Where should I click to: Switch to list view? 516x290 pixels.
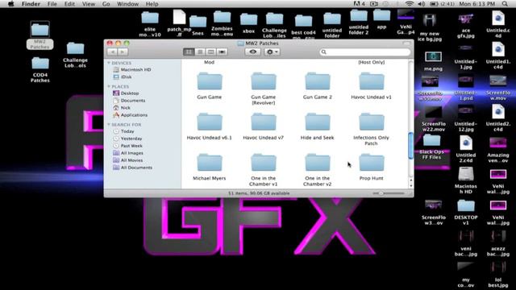click(x=200, y=52)
